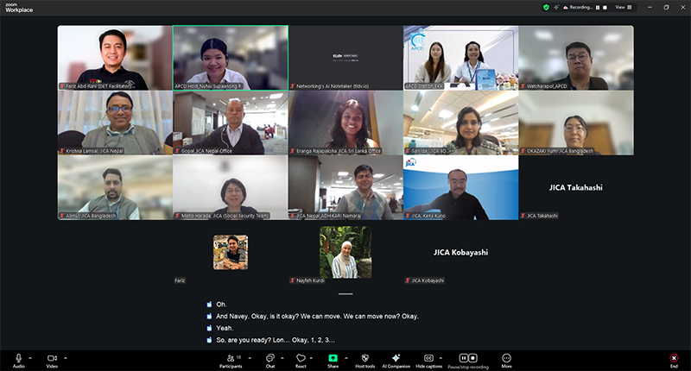The width and height of the screenshot is (691, 371).
Task: Launch the AI Companion
Action: pyautogui.click(x=396, y=358)
